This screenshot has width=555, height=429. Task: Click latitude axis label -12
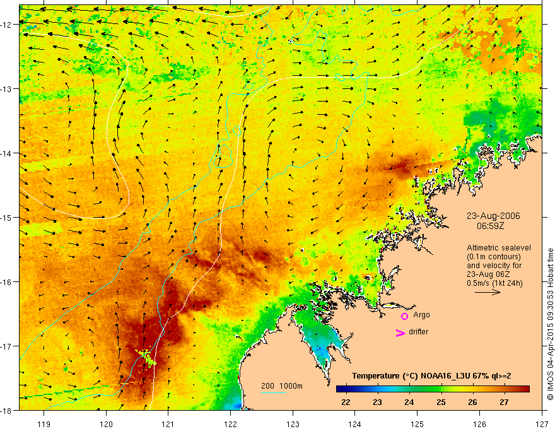tap(7, 25)
